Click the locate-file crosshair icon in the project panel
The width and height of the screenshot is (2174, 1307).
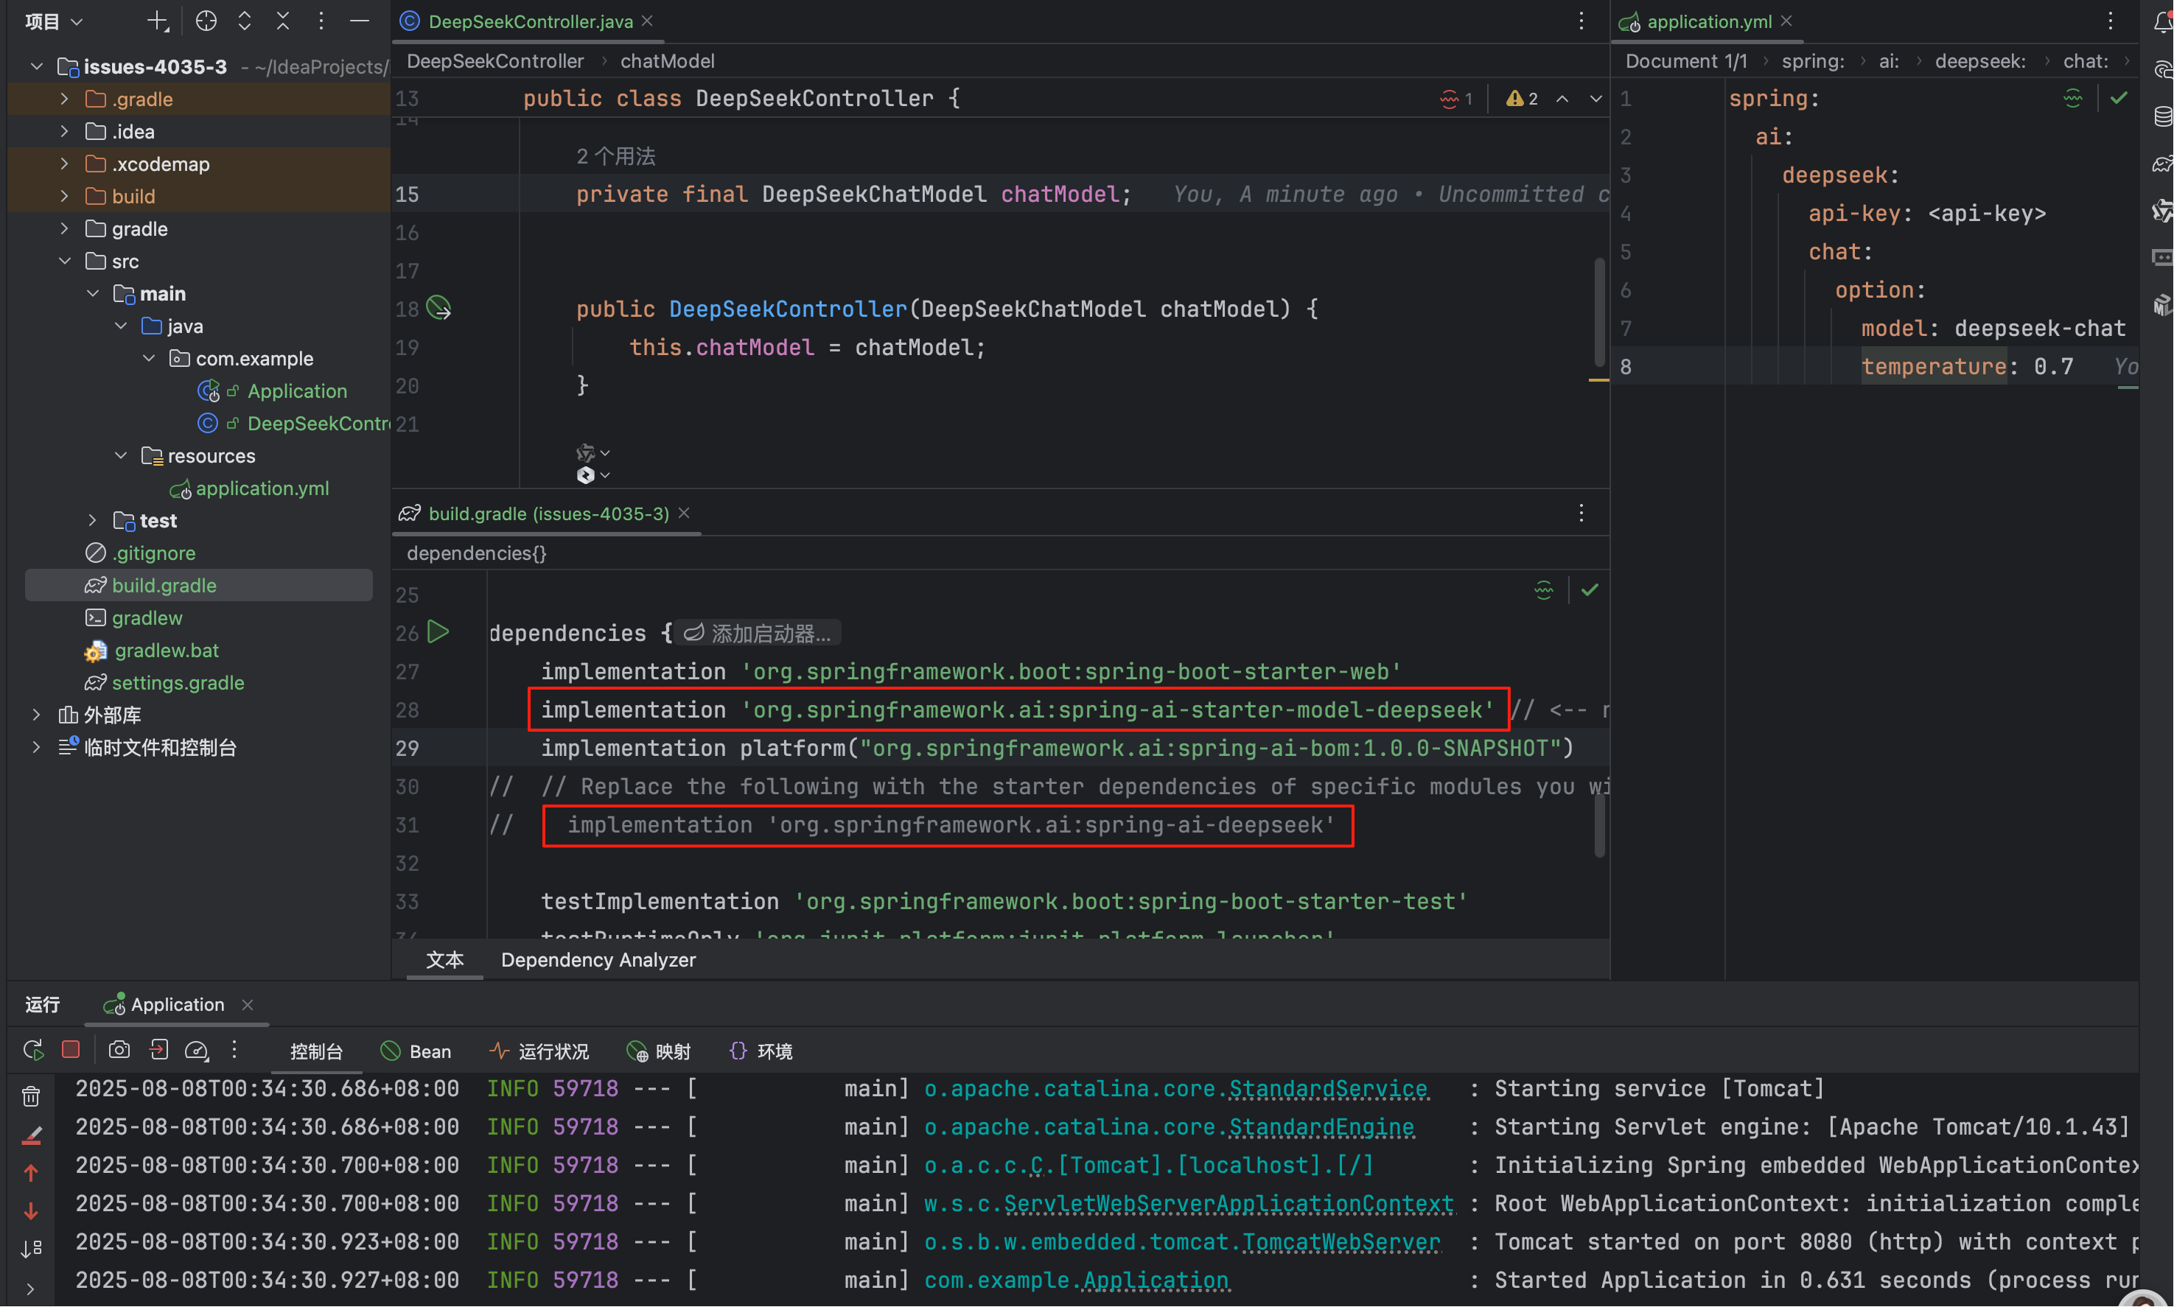click(206, 21)
